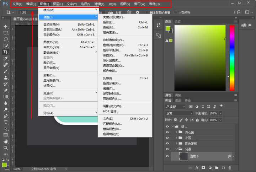Open the 正常 blend mode dropdown

pyautogui.click(x=178, y=113)
